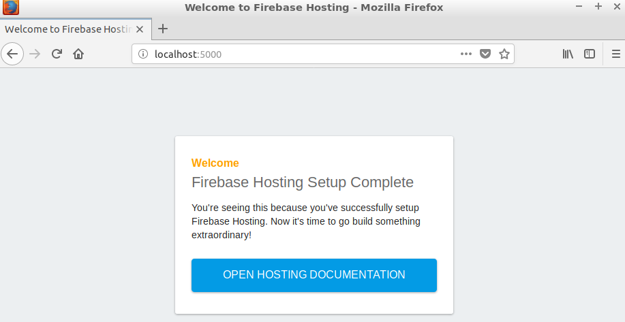Open the page actions three-dot menu
The width and height of the screenshot is (625, 322).
[x=466, y=54]
